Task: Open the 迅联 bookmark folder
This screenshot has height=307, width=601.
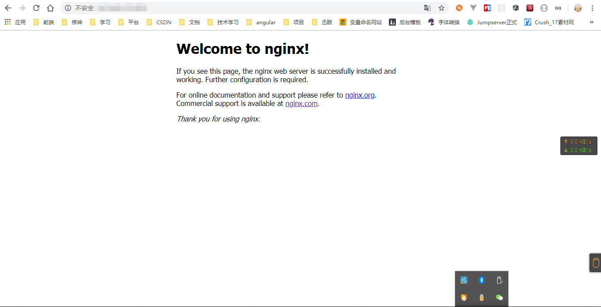Action: pos(322,22)
